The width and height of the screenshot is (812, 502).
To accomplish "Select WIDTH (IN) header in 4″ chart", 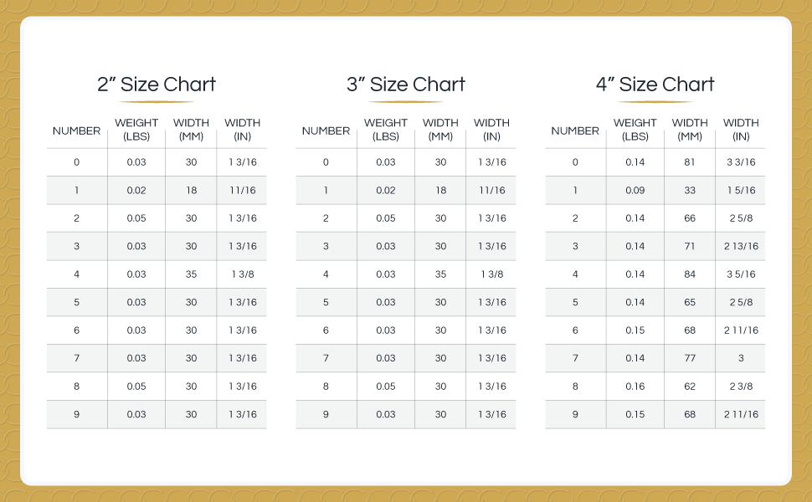I will click(741, 130).
